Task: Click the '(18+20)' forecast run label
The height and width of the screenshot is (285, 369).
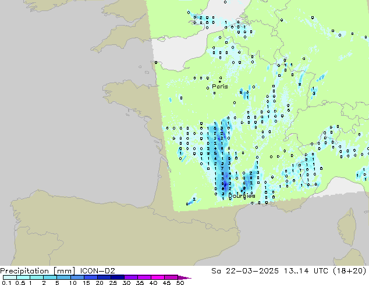Action: pos(349,271)
